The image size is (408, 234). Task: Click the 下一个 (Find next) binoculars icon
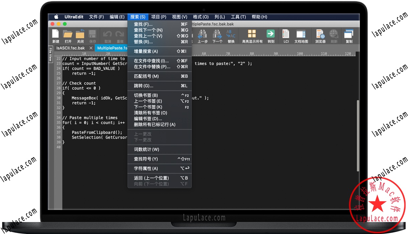click(x=217, y=34)
